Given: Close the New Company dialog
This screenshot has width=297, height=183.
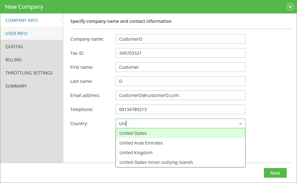Looking at the screenshot, I should 290,7.
